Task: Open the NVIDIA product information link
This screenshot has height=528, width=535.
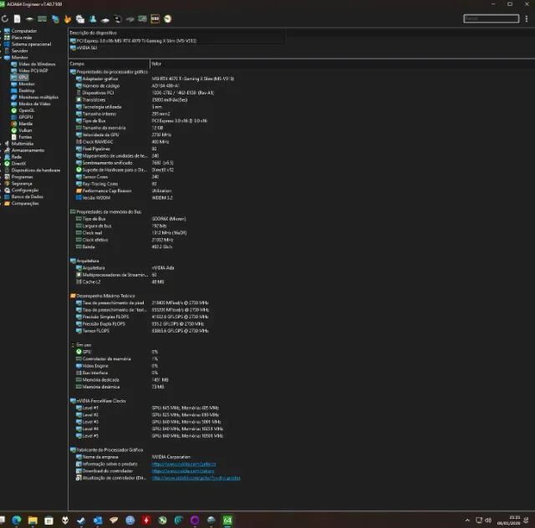Action: (184, 464)
